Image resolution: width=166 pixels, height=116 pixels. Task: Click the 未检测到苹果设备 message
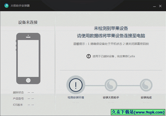pos(111,28)
